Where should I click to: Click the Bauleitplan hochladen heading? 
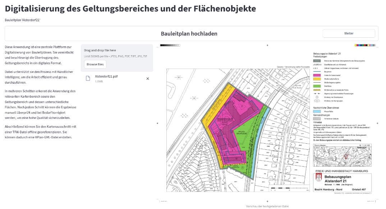coord(189,34)
